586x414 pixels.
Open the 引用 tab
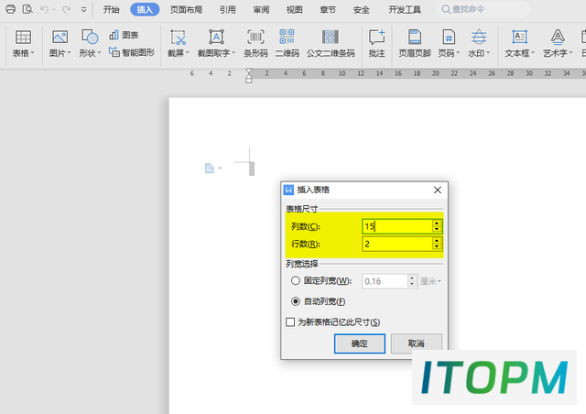(227, 10)
